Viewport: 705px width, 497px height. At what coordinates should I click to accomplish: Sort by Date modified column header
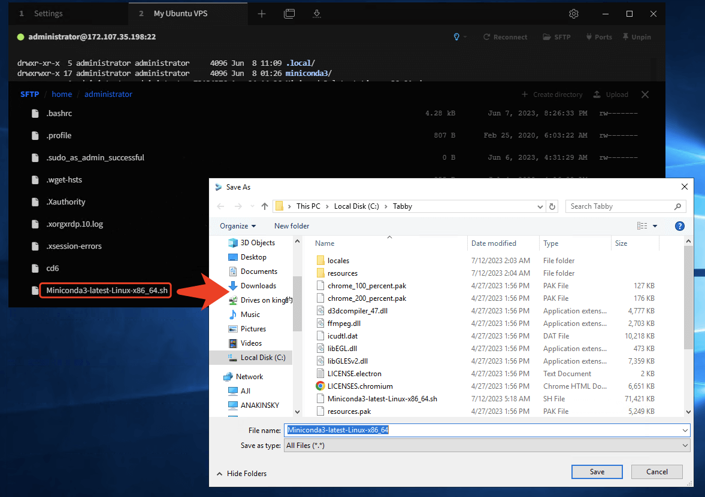coord(494,243)
